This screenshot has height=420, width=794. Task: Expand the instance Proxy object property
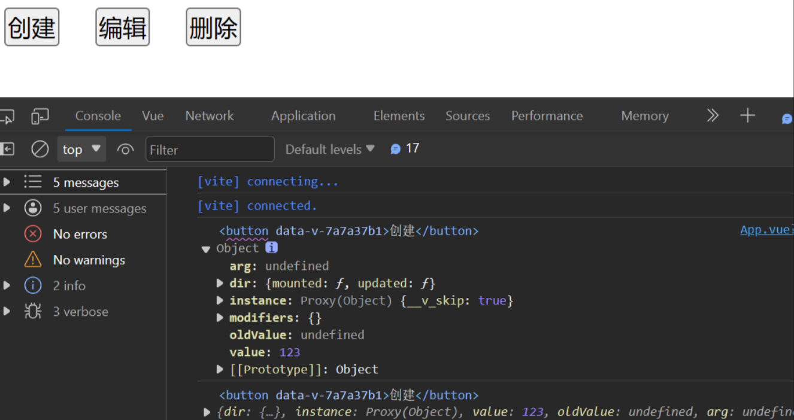(x=220, y=300)
